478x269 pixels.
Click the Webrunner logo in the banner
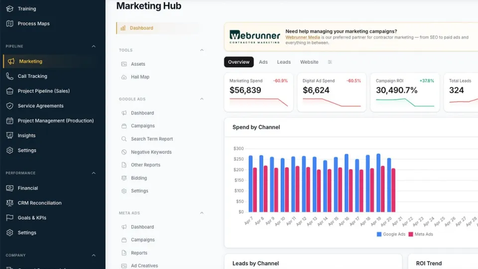254,37
